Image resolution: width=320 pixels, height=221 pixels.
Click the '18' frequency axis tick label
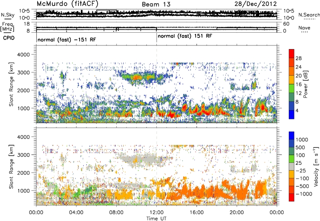click(x=27, y=24)
